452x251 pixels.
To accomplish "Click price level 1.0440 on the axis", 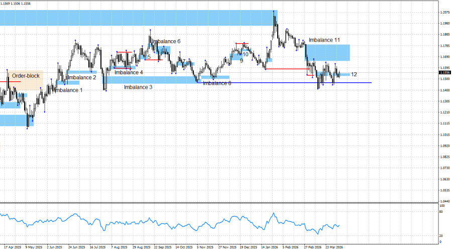I will pyautogui.click(x=445, y=201).
